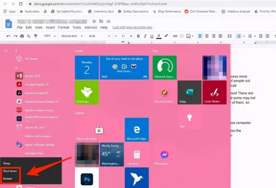Open the Weather tile for Washington
Image resolution: width=276 pixels, height=188 pixels.
[x=112, y=155]
